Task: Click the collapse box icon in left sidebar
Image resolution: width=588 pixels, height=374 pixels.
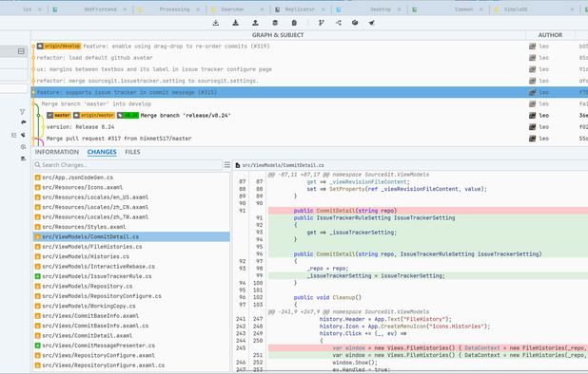Action: [x=21, y=51]
